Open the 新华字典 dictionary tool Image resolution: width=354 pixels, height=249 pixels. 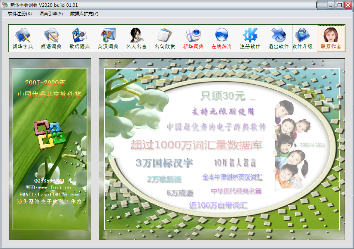pyautogui.click(x=22, y=38)
